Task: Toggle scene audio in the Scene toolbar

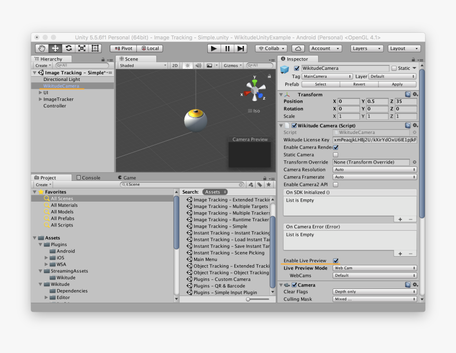Action: coord(198,65)
